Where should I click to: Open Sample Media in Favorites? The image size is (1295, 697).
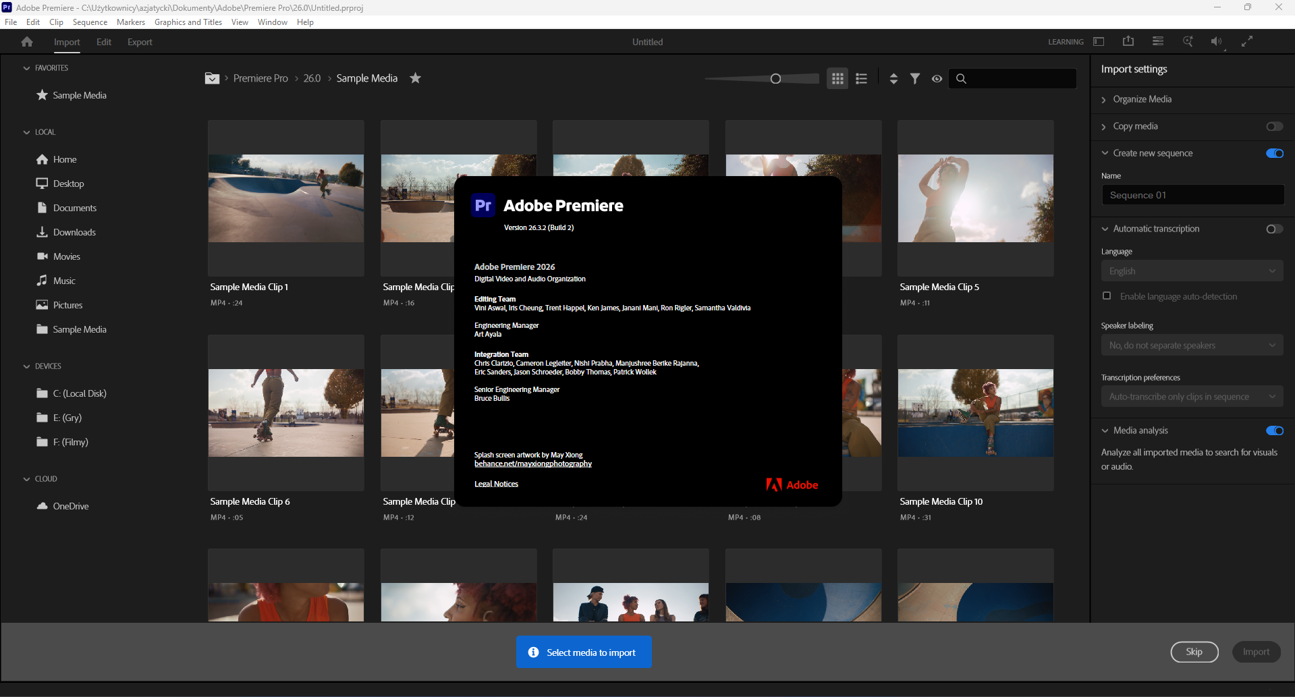(x=72, y=95)
